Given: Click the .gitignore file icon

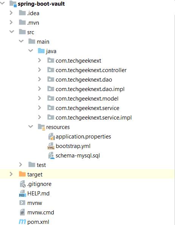Looking at the screenshot, I should coord(23,184).
